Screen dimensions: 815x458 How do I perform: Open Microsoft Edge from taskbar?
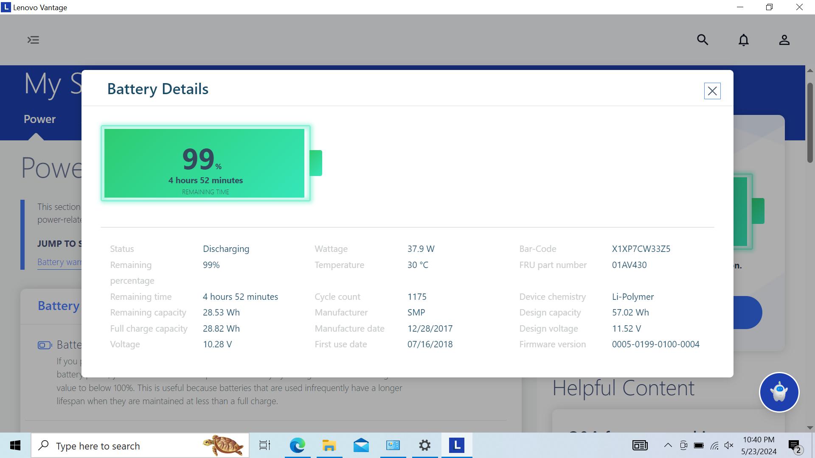coord(297,445)
